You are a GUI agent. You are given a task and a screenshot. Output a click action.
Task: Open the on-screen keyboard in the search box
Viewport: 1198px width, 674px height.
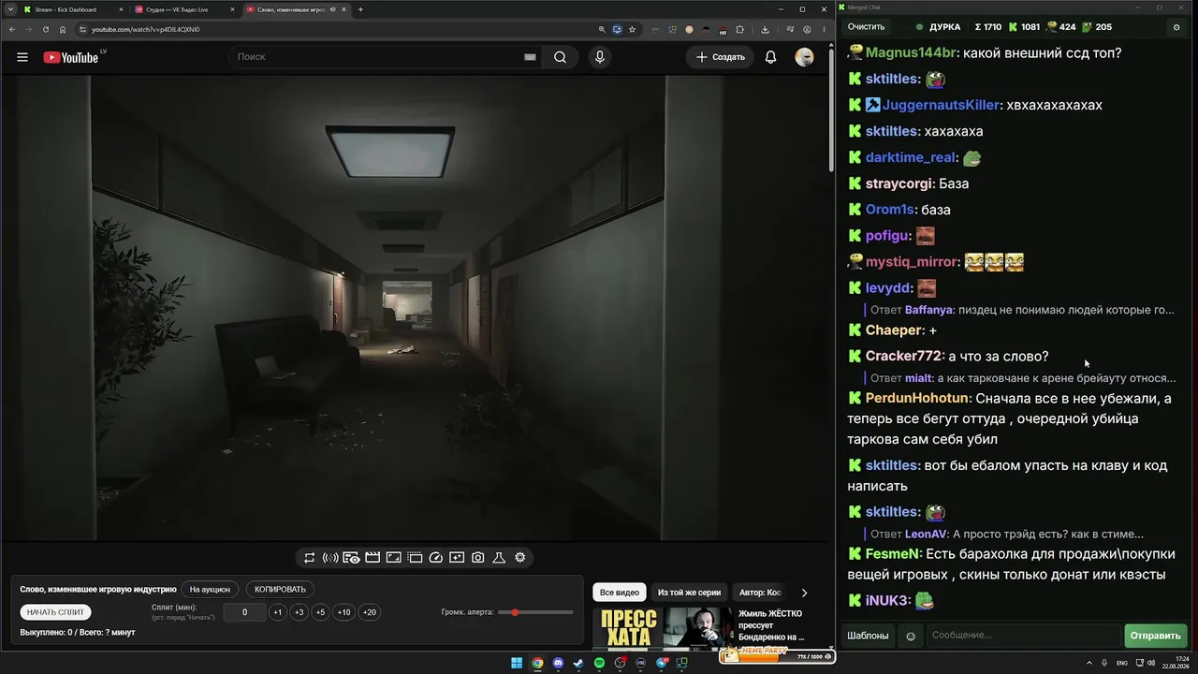(x=530, y=57)
